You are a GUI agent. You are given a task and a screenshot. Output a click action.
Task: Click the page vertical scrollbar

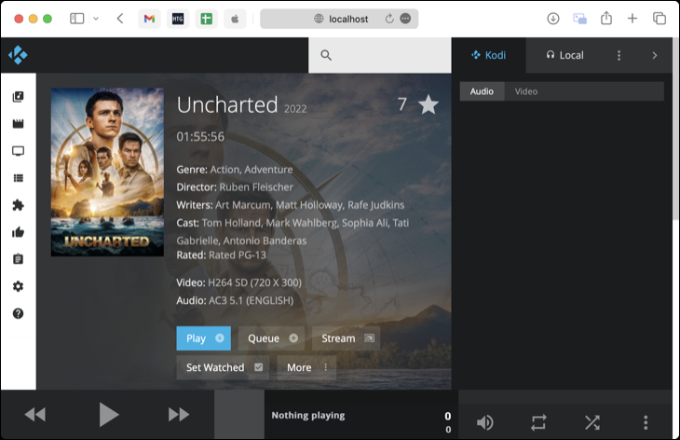click(675, 131)
